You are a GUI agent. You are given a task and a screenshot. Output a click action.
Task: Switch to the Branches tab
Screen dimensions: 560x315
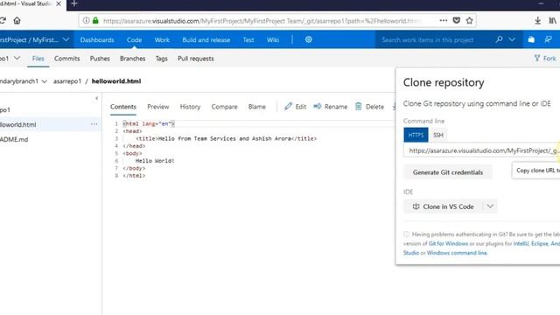pos(132,59)
